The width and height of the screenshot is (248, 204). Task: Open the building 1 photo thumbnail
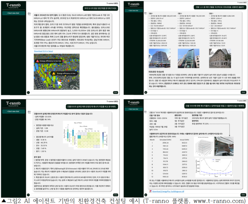tap(160, 58)
